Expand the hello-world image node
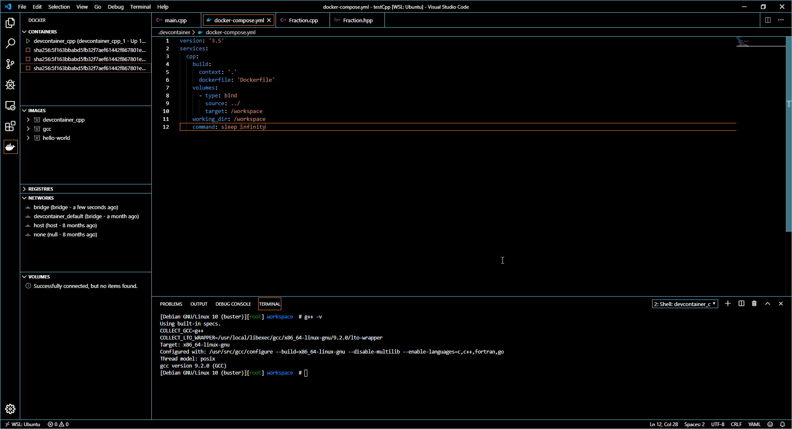 (28, 138)
